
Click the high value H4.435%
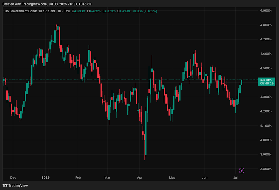click(94, 11)
